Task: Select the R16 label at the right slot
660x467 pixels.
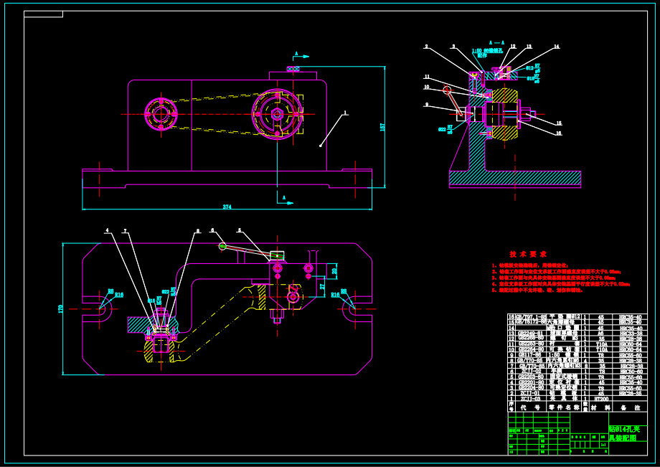Action: pos(335,295)
